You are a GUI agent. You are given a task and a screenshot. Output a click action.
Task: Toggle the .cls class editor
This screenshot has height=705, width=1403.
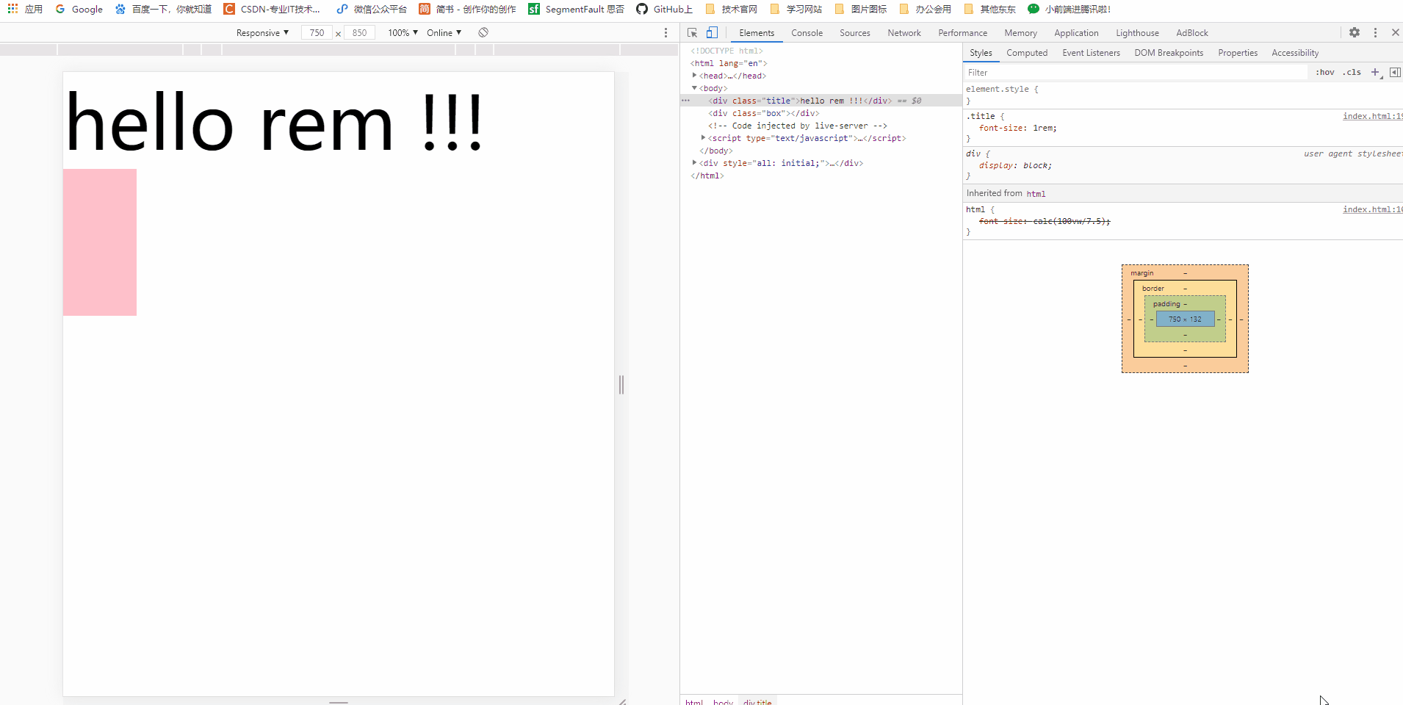point(1352,72)
